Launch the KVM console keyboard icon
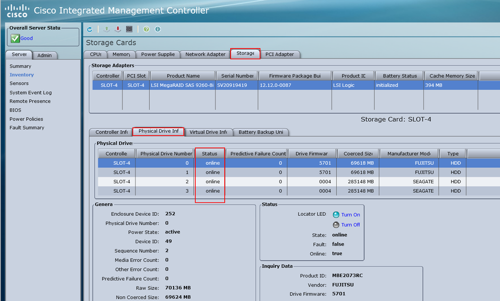 [x=129, y=29]
